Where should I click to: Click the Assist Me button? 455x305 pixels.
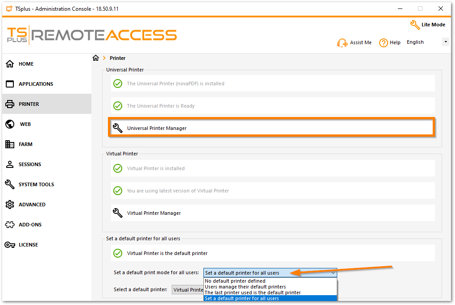tap(355, 42)
